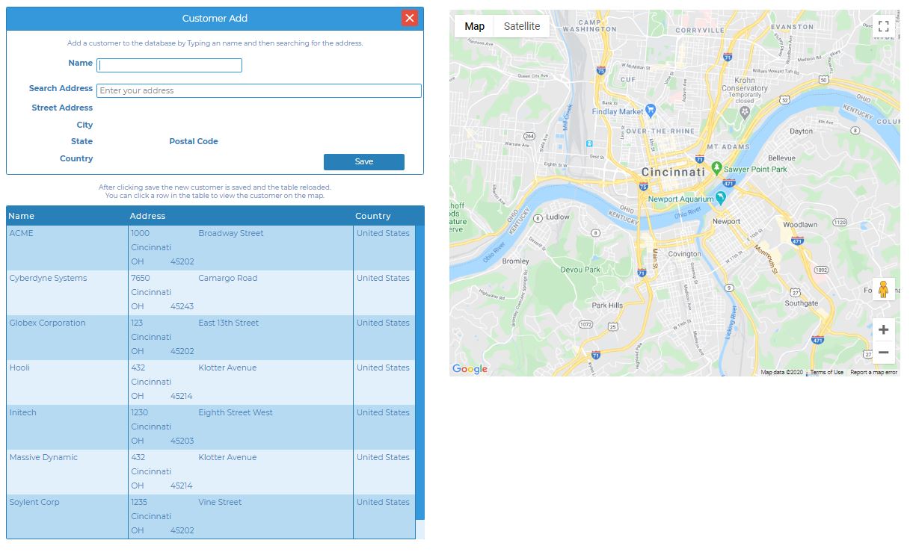Click the Krohn Conservatory marker
The image size is (913, 552).
[745, 112]
